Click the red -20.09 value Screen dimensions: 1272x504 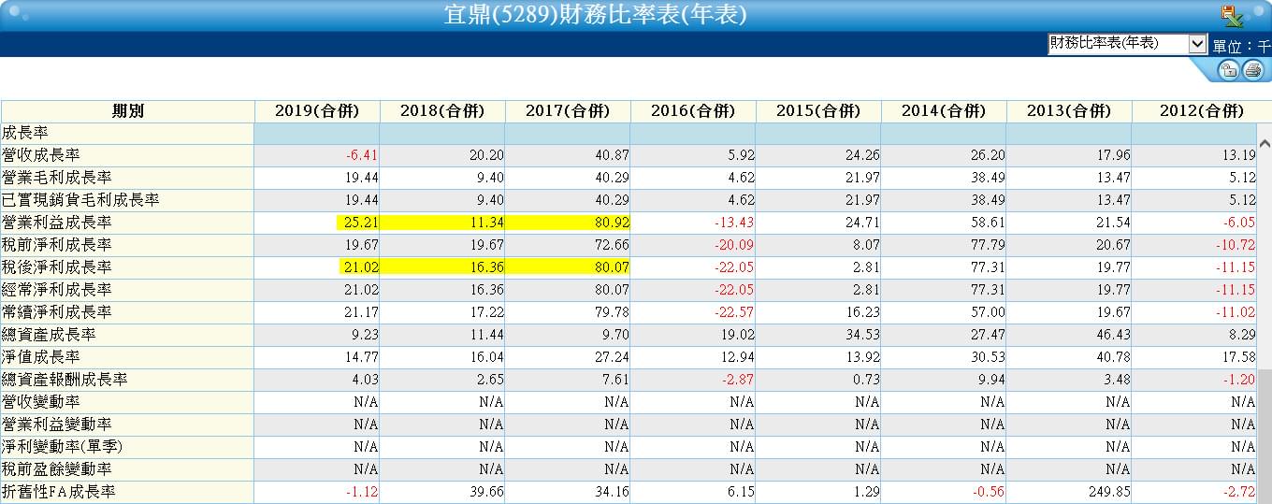point(734,246)
